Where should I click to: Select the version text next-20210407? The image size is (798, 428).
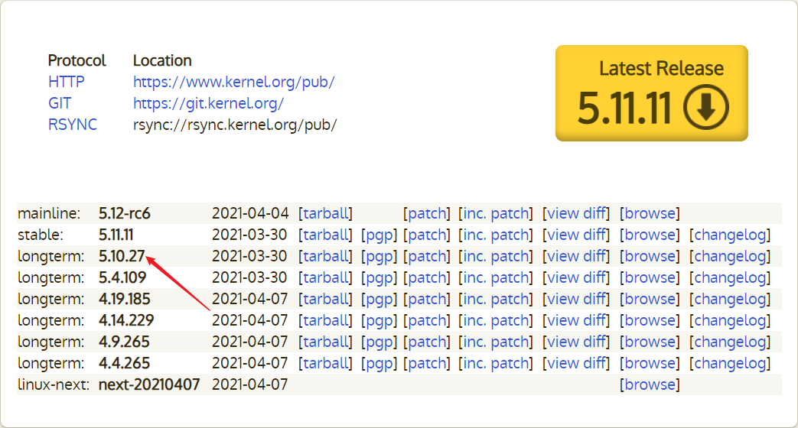click(x=149, y=384)
